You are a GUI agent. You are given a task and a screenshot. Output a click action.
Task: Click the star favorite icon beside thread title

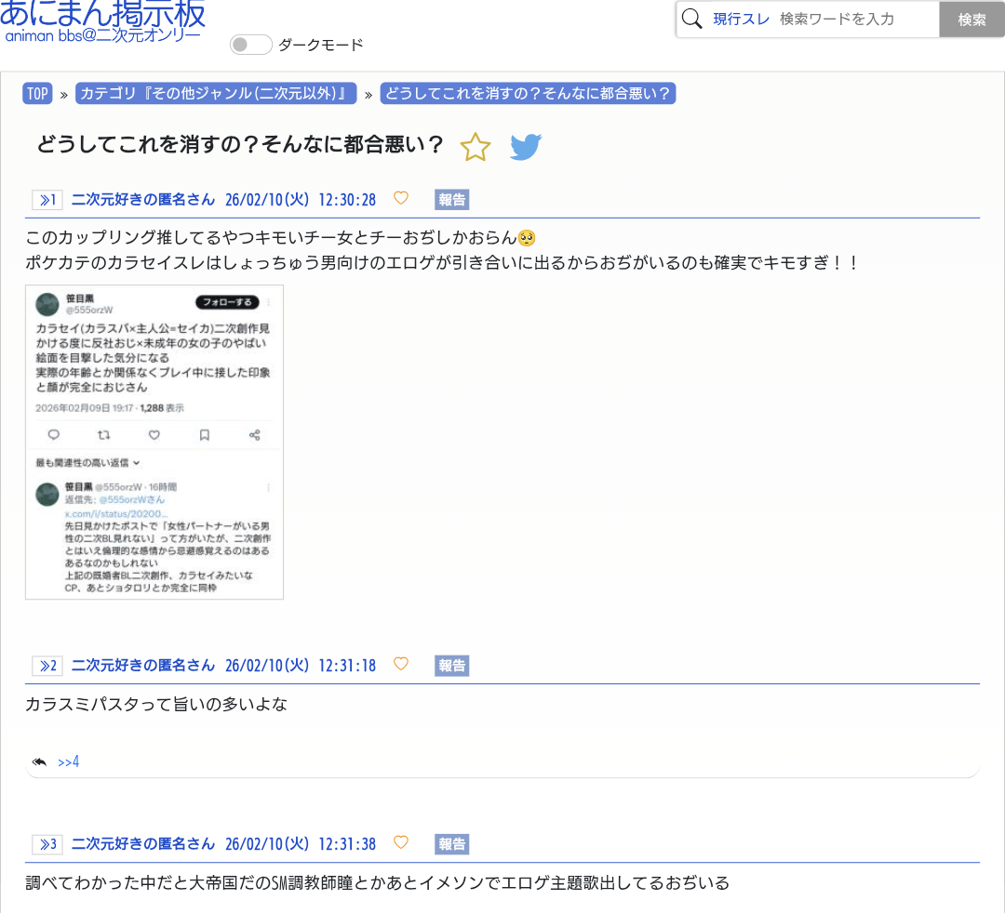[x=476, y=147]
